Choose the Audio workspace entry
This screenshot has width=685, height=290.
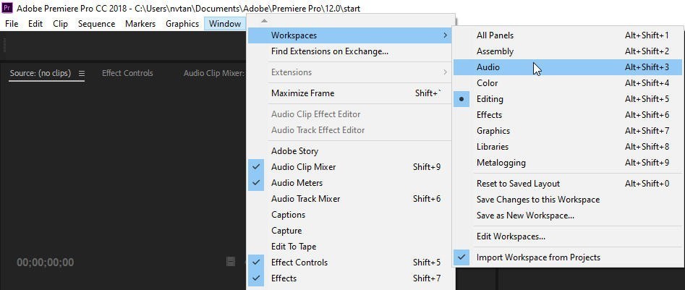pos(488,67)
